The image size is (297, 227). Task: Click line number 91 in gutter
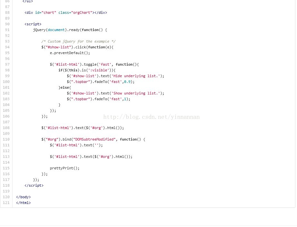tap(7, 30)
